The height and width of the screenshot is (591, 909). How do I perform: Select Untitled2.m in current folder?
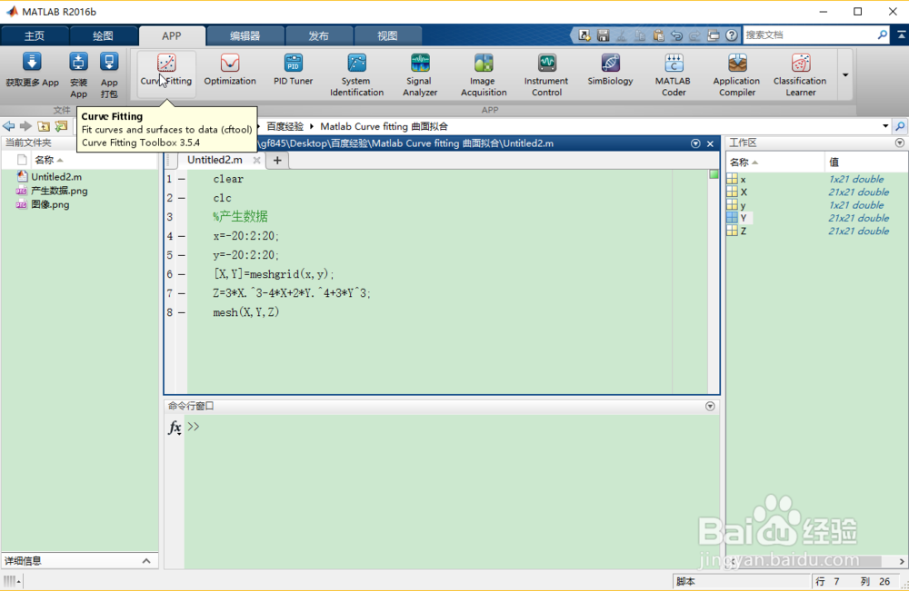tap(56, 177)
